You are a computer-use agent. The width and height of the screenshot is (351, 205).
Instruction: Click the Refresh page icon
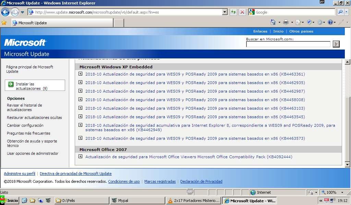[x=233, y=12]
